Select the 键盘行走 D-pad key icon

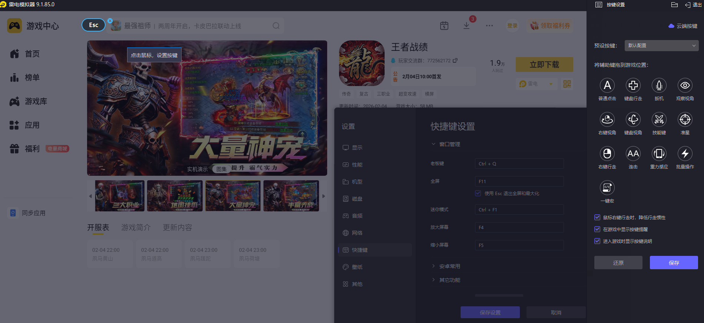(x=633, y=85)
